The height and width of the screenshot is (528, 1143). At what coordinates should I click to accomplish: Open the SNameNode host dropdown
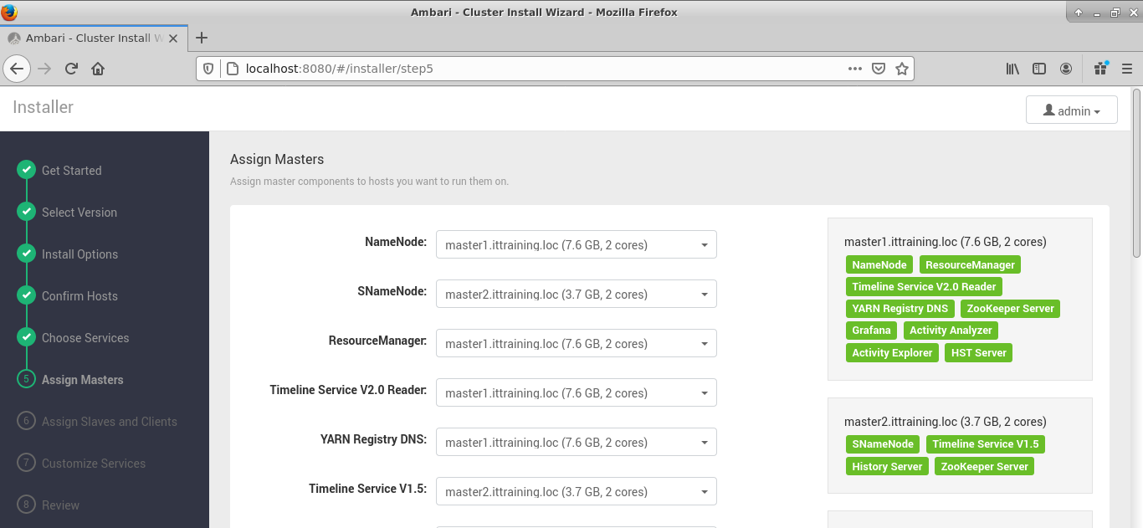pos(576,294)
